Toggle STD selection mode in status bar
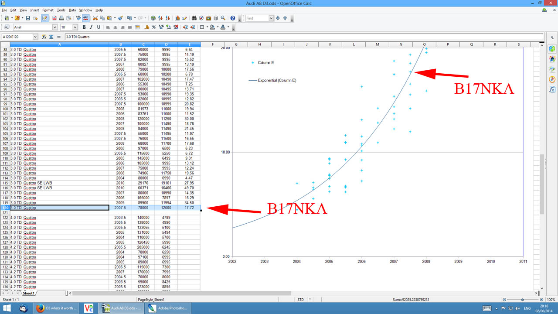Screen dimensions: 558x314 pyautogui.click(x=300, y=300)
